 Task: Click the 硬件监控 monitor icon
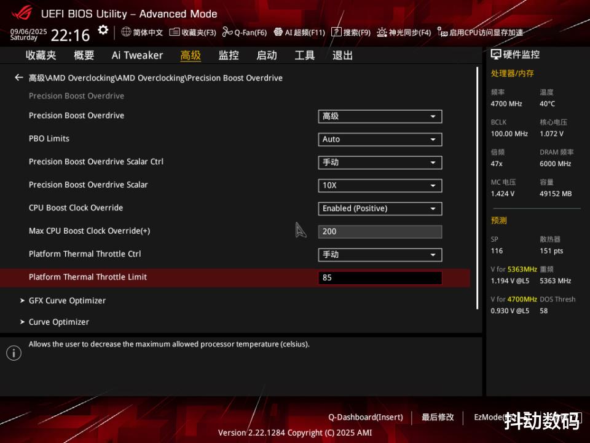[x=496, y=55]
